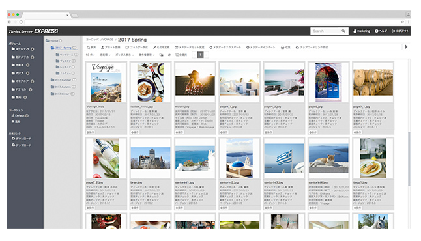Click ログアウト logout in header
The width and height of the screenshot is (421, 241).
pos(400,31)
